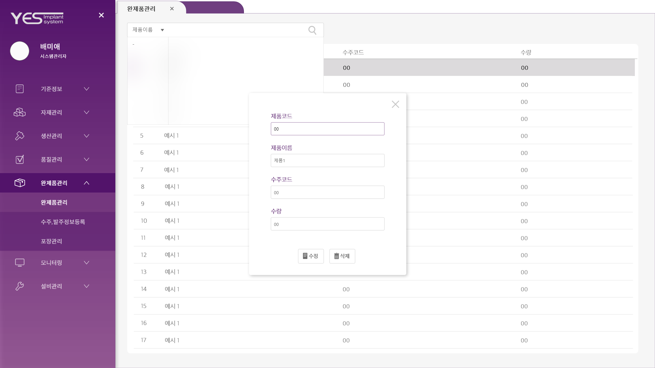
Task: Click the highlighted first row 수주코드 00
Action: [347, 68]
